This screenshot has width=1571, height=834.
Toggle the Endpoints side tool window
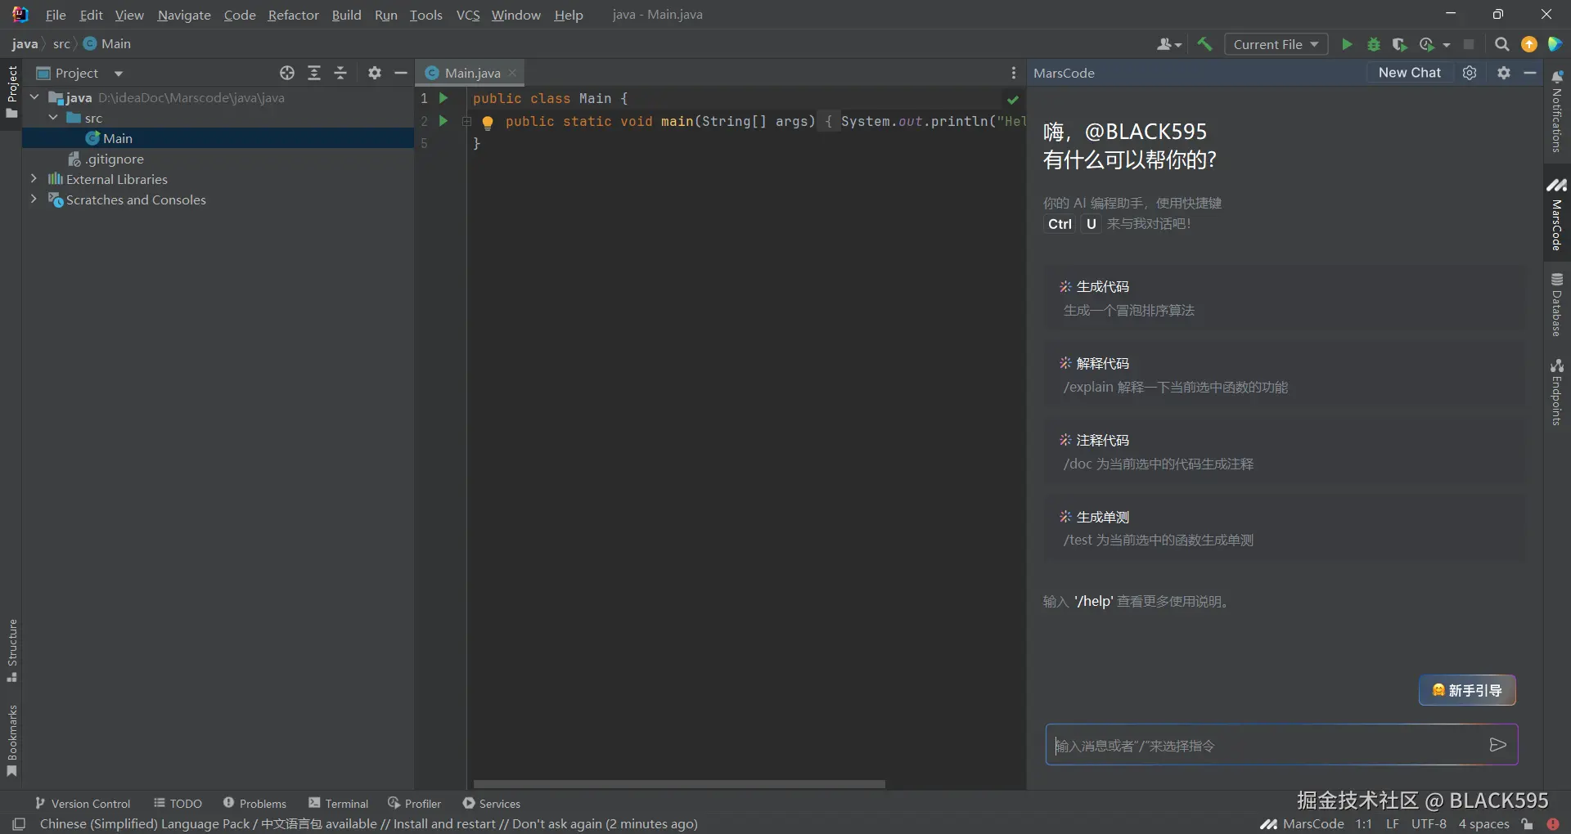pyautogui.click(x=1557, y=392)
